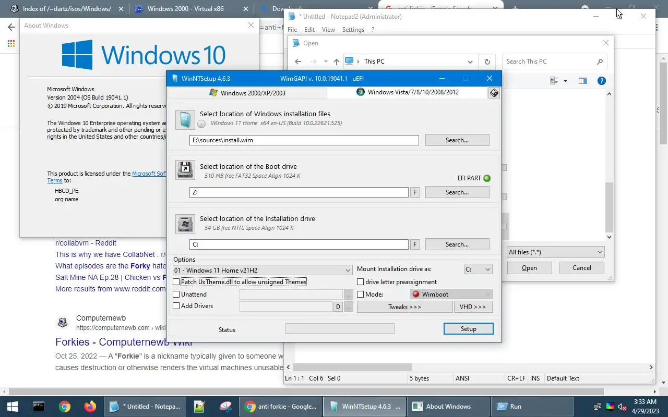Click the Windows installation files source icon
The image size is (668, 417).
coord(185,119)
